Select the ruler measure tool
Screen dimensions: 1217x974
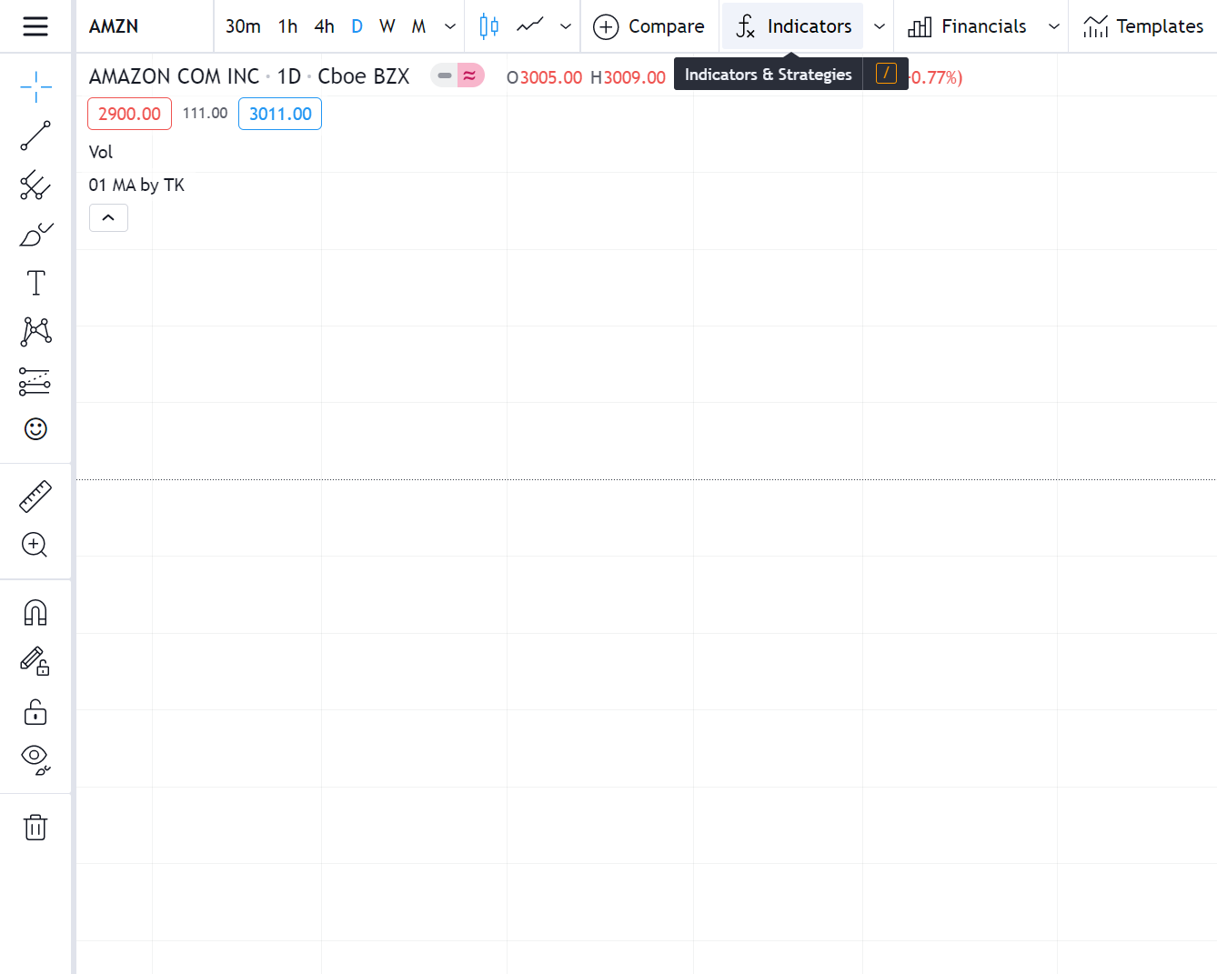(35, 497)
